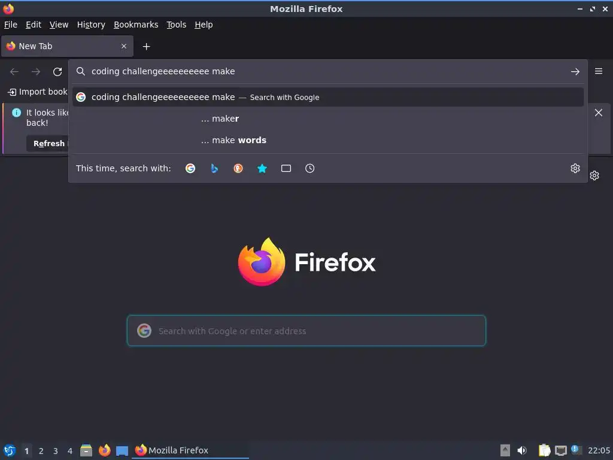Switch to workspace 4 in taskbar
This screenshot has height=460, width=613.
click(x=70, y=451)
